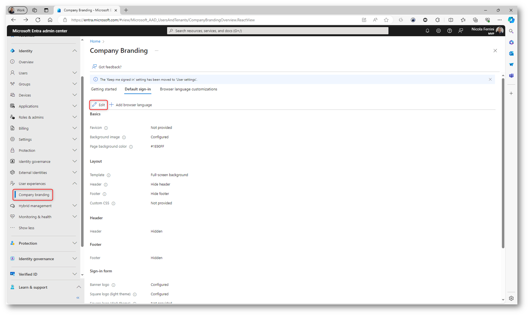Screen dimensions: 529x316
Task: Expand the Devices menu
Action: [x=74, y=95]
